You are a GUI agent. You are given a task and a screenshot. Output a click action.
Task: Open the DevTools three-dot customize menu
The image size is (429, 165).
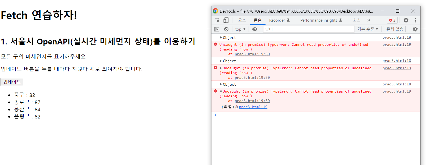pos(415,20)
